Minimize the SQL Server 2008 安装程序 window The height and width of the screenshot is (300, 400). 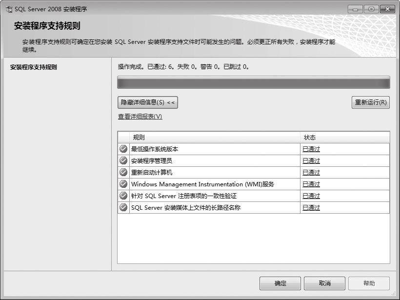pos(355,9)
